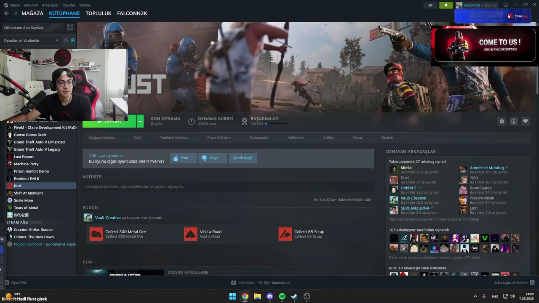
Task: Recommend the game with Evet button
Action: tap(183, 158)
